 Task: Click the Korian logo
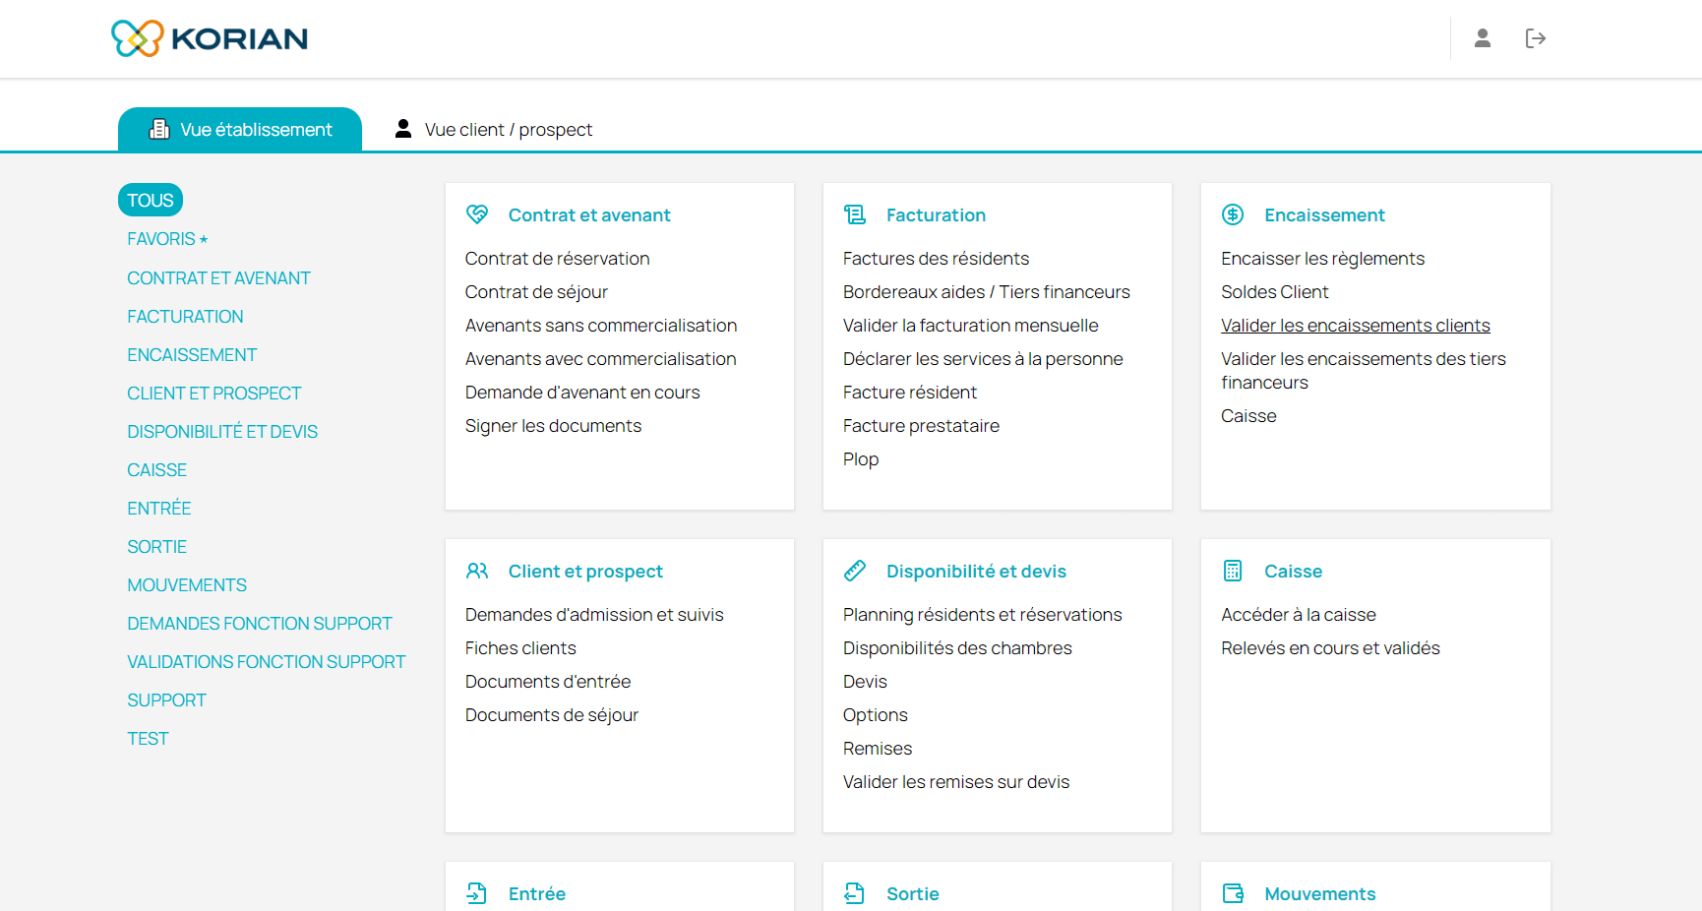point(209,38)
